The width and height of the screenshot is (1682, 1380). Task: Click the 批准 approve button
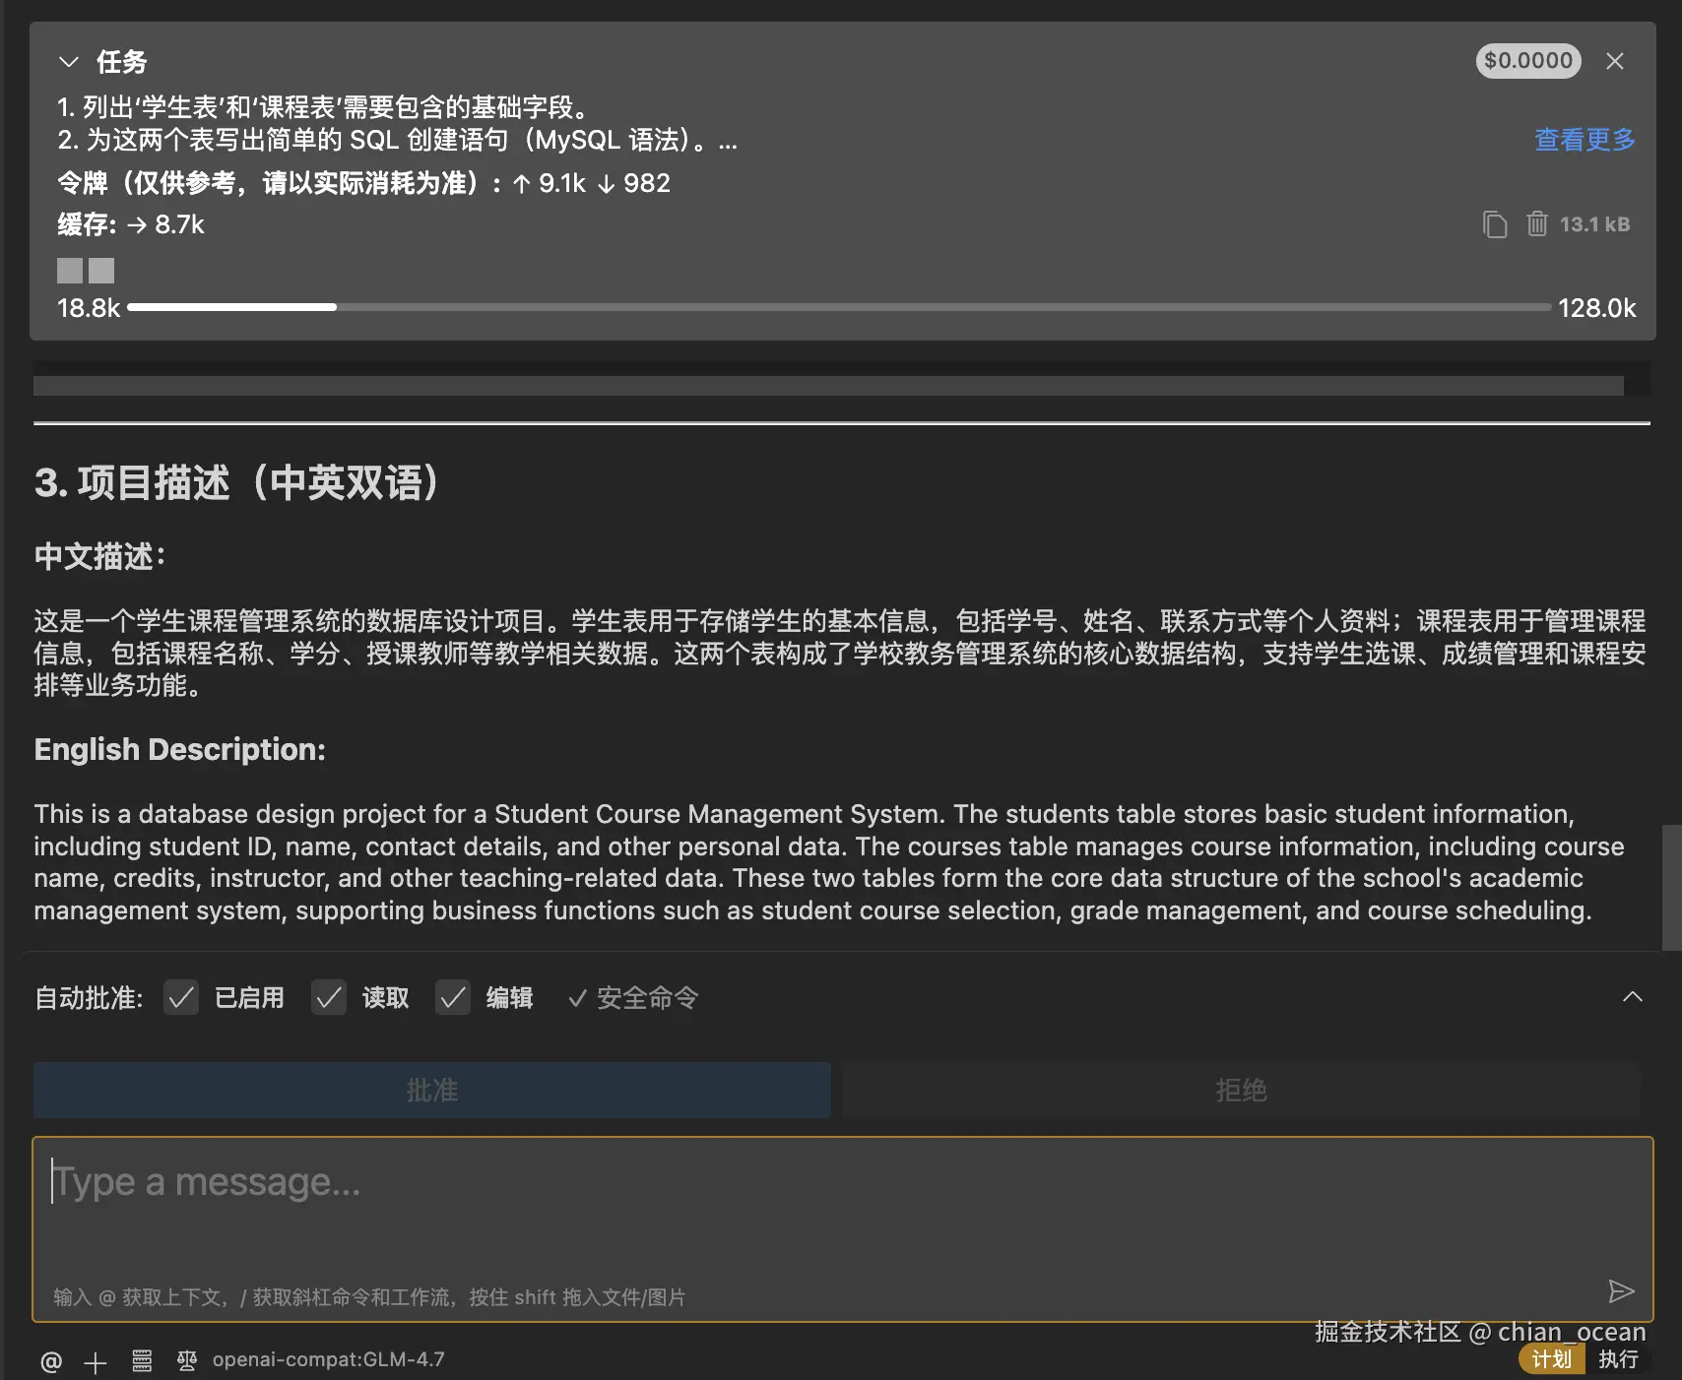432,1090
